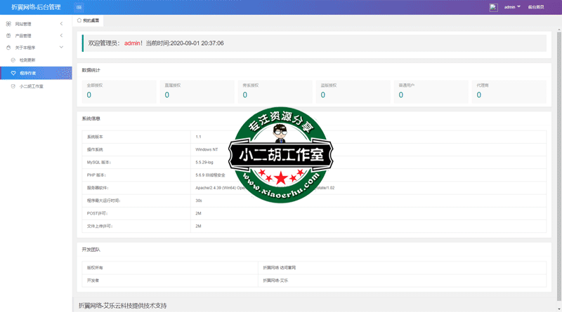
Task: Click the 代理商 statistics card
Action: 509,91
